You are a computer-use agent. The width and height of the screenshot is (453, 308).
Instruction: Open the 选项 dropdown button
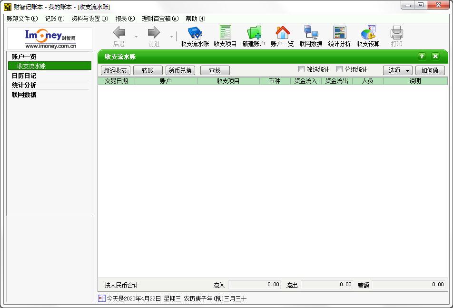pyautogui.click(x=397, y=70)
